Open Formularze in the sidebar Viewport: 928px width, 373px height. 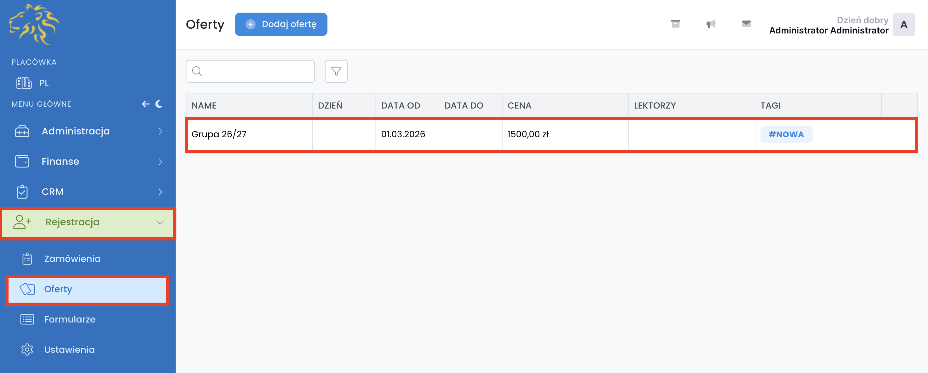pos(70,319)
